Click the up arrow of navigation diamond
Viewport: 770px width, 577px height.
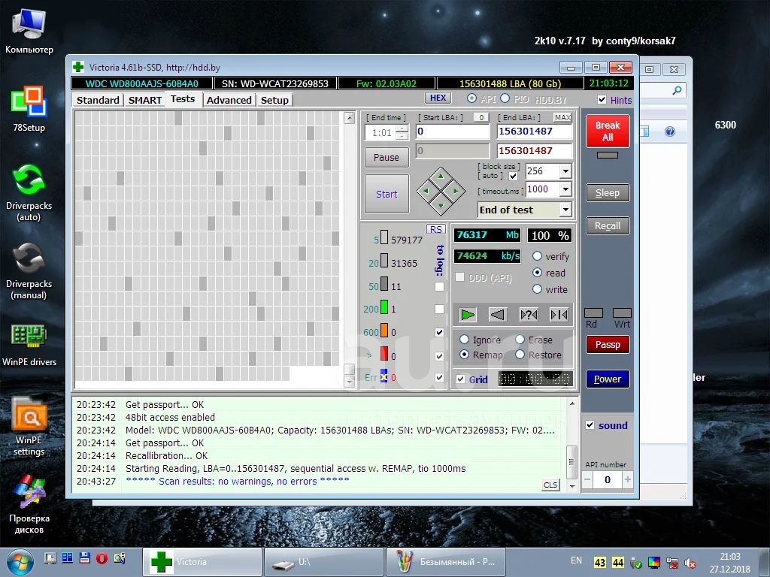[441, 176]
